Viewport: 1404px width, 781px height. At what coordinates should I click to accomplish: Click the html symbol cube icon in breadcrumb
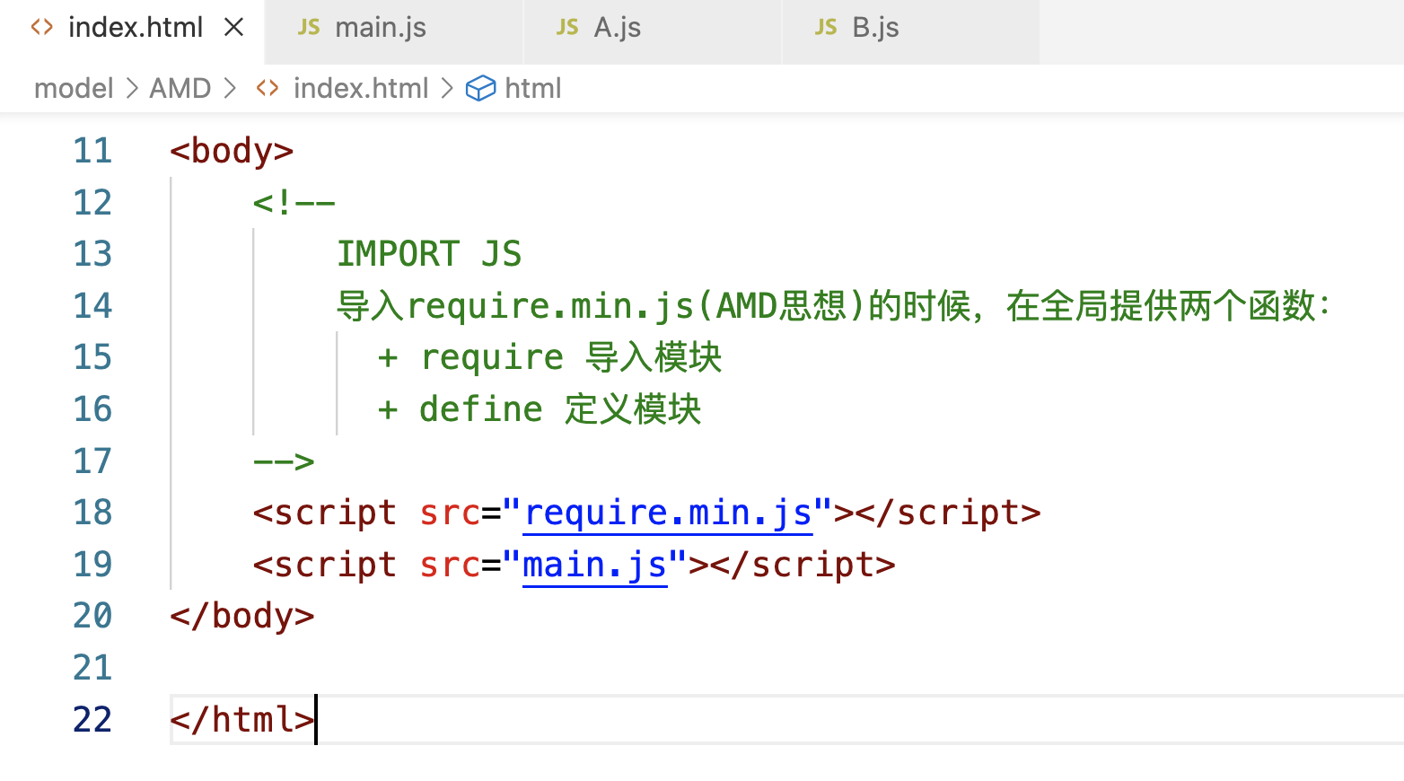[481, 88]
